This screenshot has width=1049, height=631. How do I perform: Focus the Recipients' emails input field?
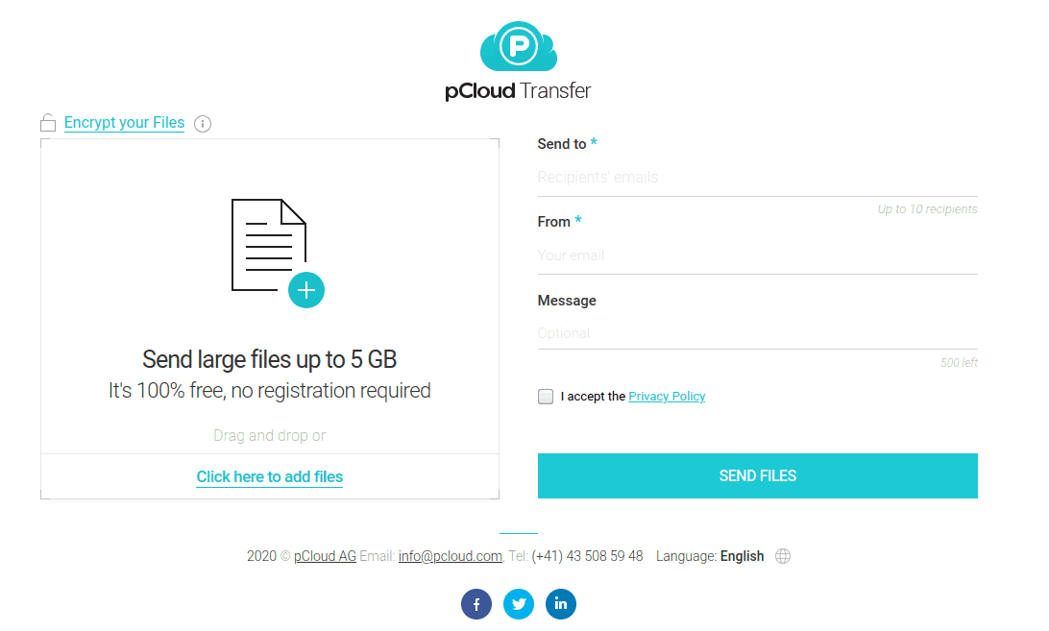point(757,178)
